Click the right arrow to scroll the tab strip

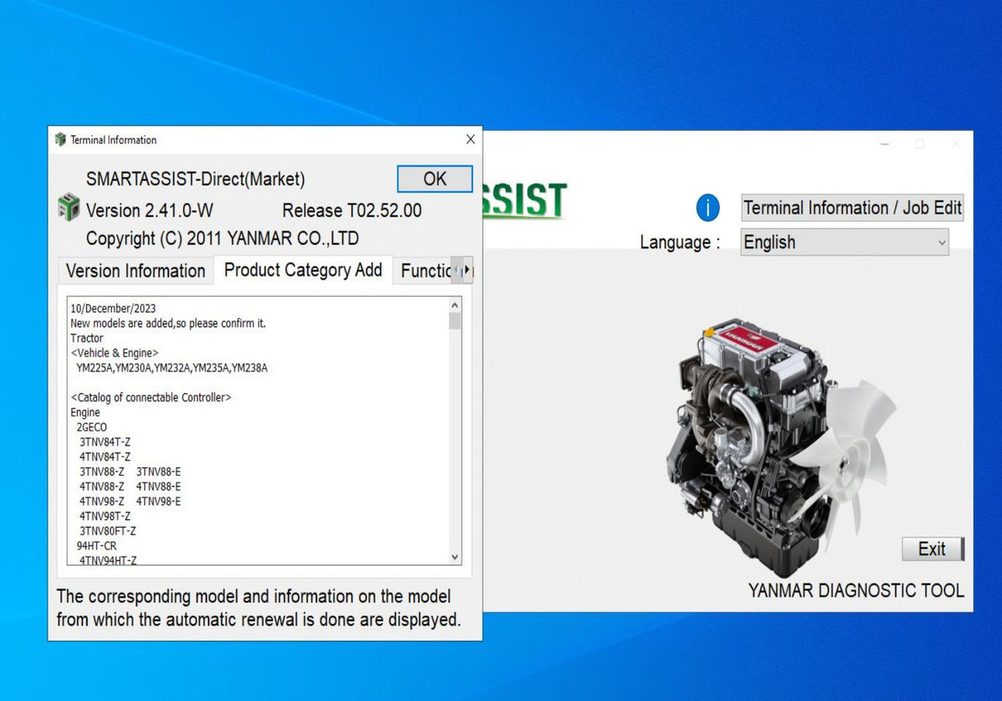coord(469,270)
